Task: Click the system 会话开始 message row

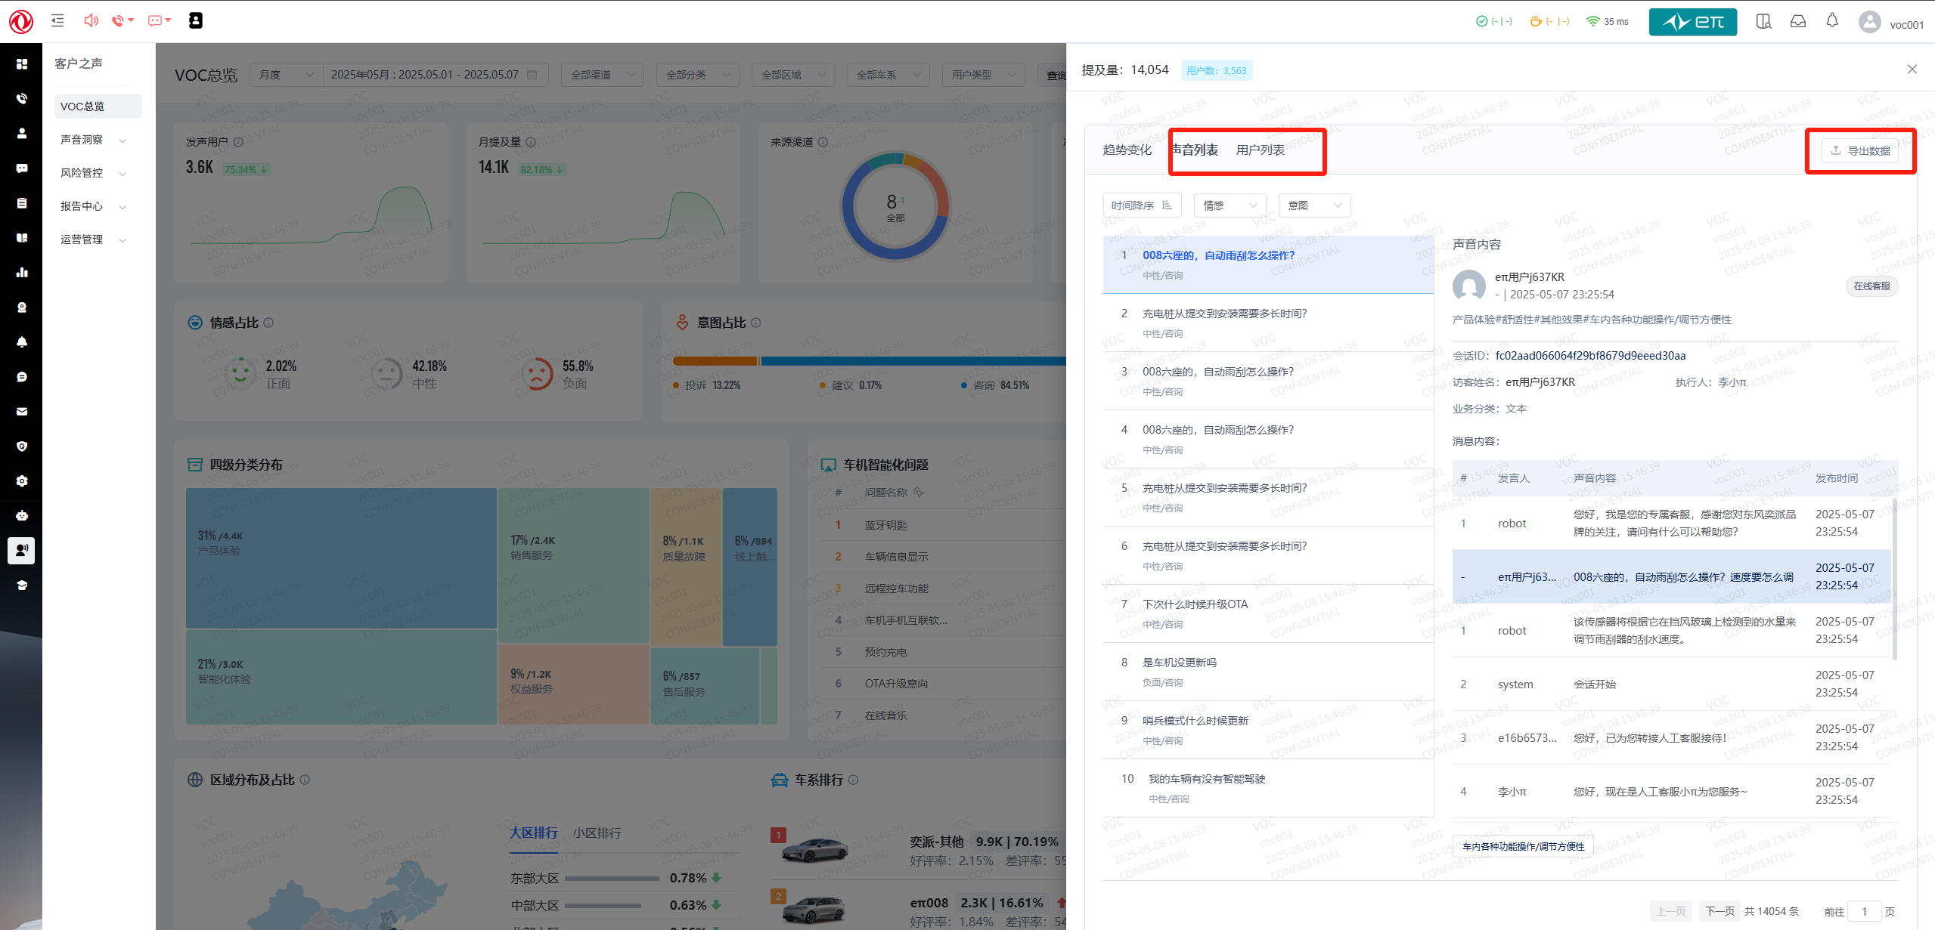Action: [x=1671, y=684]
